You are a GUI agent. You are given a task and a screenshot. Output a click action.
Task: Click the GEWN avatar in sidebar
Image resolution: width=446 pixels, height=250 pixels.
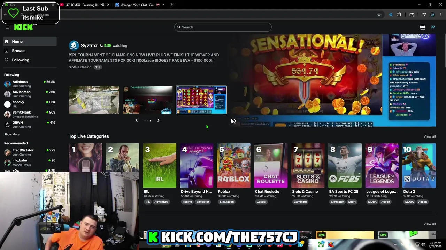7,125
